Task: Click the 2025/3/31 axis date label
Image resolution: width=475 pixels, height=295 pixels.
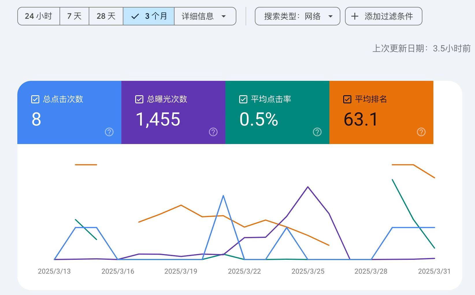Action: (x=434, y=271)
